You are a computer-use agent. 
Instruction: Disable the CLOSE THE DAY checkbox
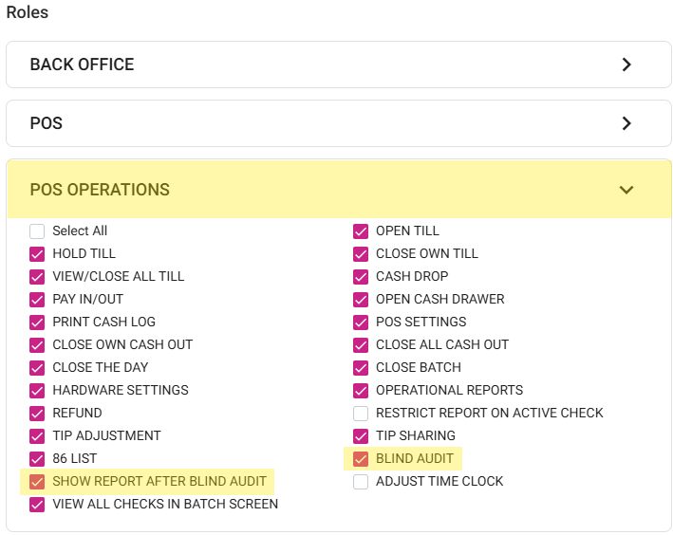tap(37, 367)
